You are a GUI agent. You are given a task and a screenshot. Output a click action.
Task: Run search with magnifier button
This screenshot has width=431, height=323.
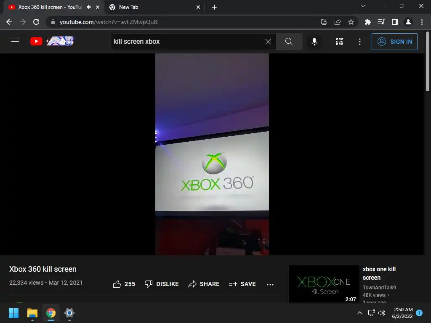coord(289,42)
